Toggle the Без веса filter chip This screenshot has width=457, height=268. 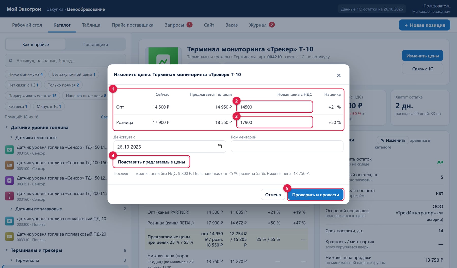click(x=18, y=107)
